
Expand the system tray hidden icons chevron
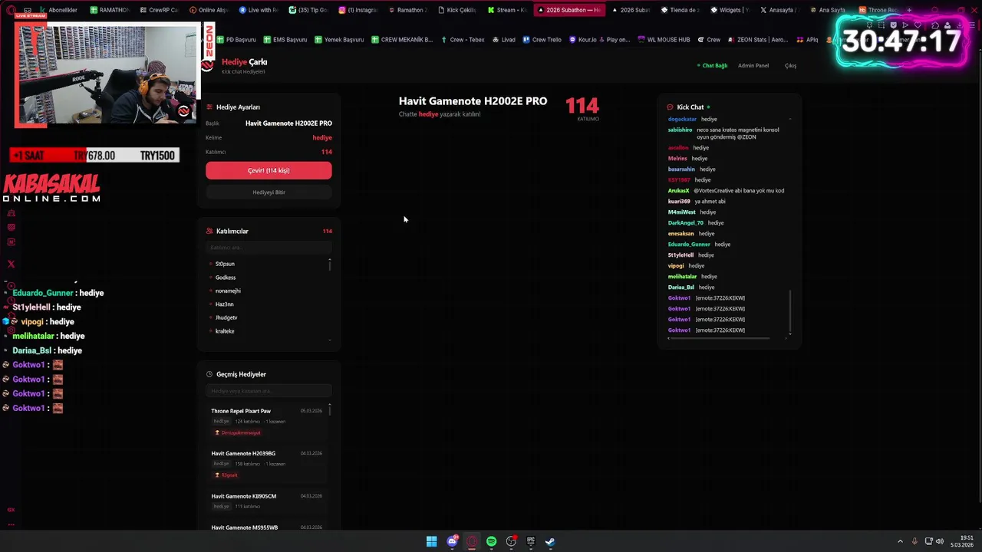click(x=901, y=541)
